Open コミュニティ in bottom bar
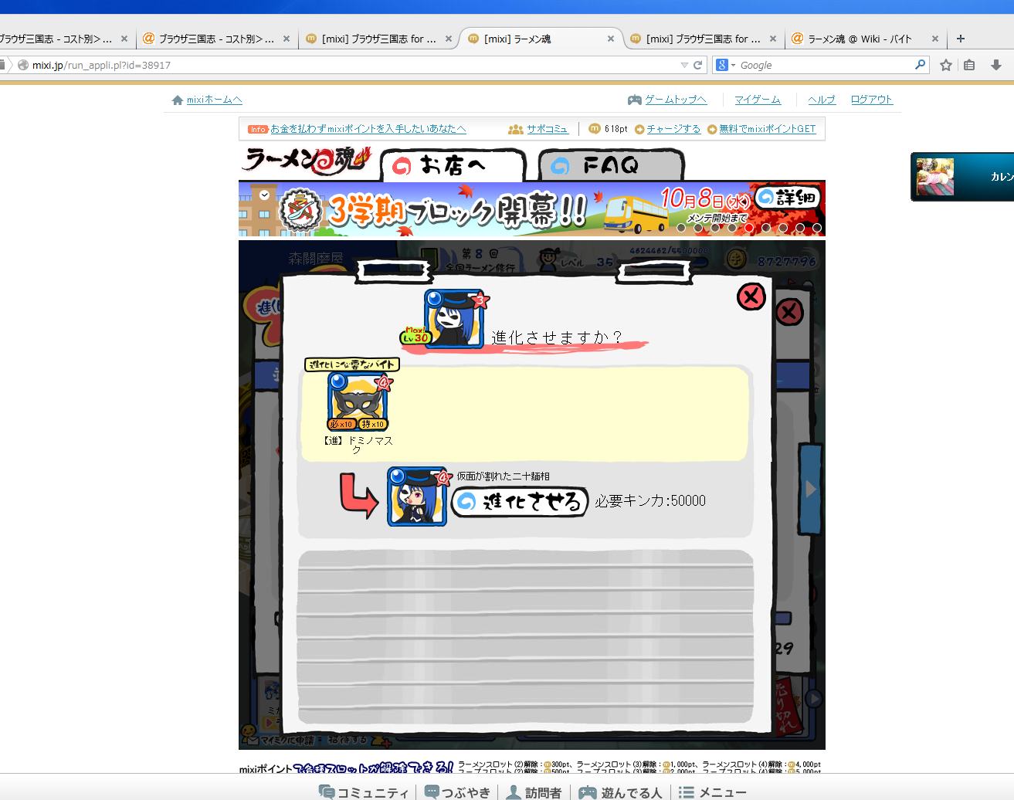The image size is (1014, 800). tap(365, 792)
